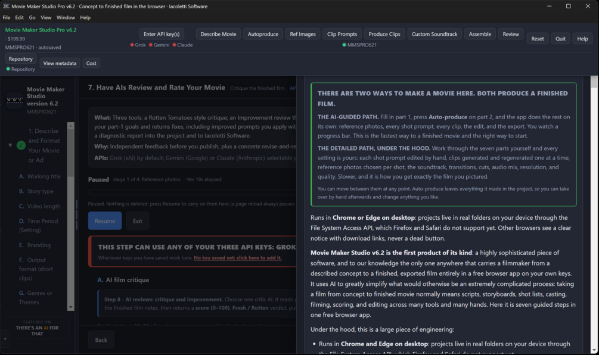Click the green MMSPRO621 project status dot
The image size is (599, 355).
pyautogui.click(x=344, y=45)
